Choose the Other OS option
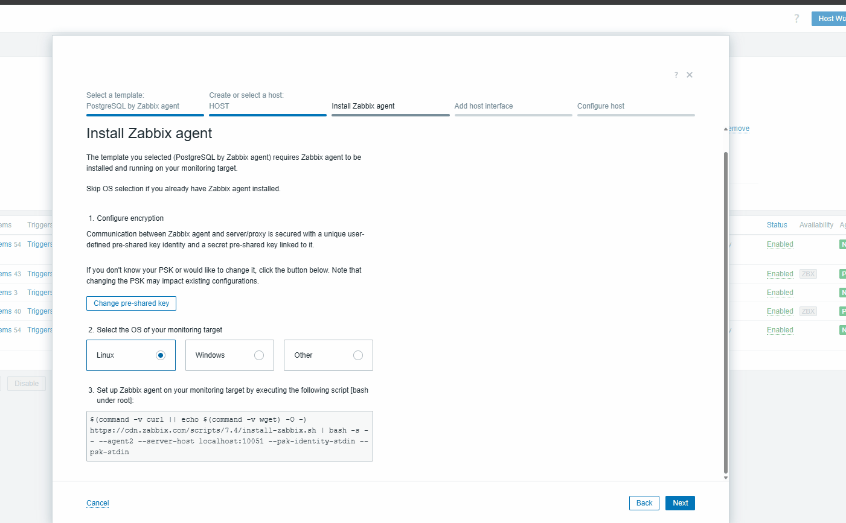Image resolution: width=846 pixels, height=523 pixels. [x=328, y=355]
